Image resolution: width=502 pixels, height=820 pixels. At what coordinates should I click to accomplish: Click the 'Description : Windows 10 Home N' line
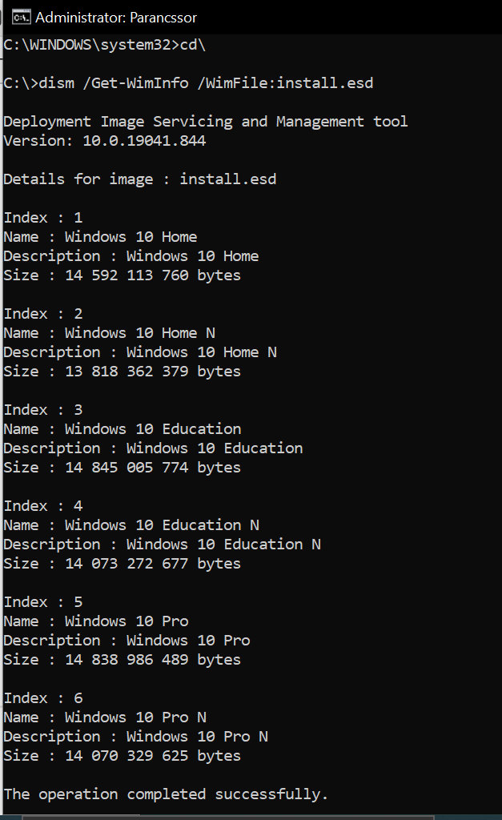click(x=139, y=352)
